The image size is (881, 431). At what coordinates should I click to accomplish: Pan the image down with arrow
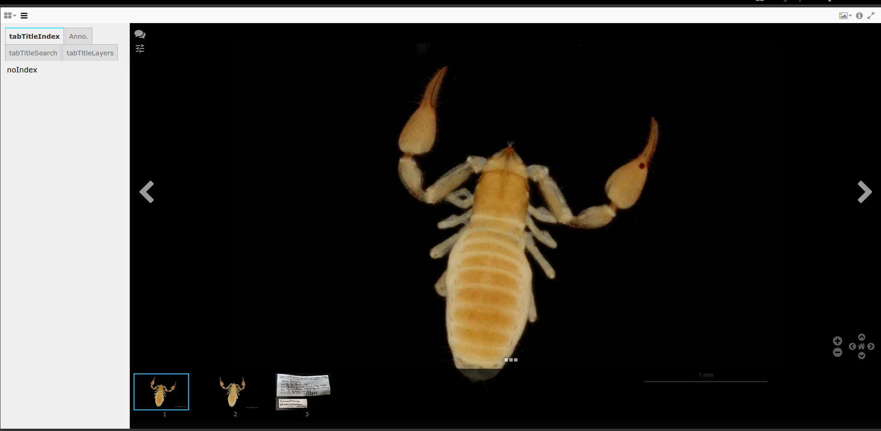[x=862, y=355]
